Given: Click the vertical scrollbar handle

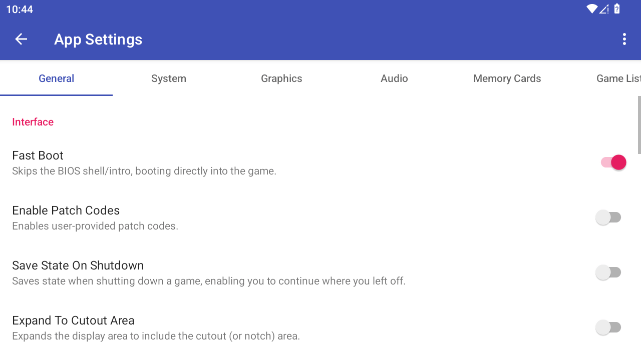Looking at the screenshot, I should [639, 125].
